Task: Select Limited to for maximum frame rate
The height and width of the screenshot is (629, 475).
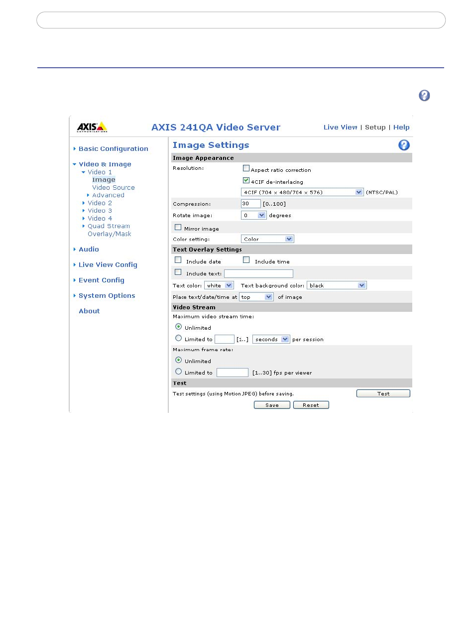Action: coord(178,372)
